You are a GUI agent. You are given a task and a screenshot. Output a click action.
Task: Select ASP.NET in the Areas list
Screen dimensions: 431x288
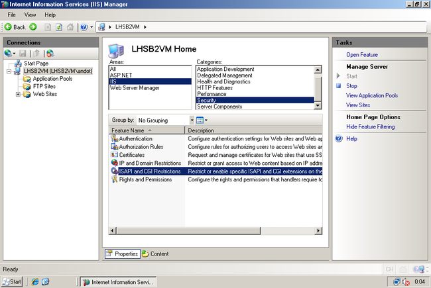[150, 75]
